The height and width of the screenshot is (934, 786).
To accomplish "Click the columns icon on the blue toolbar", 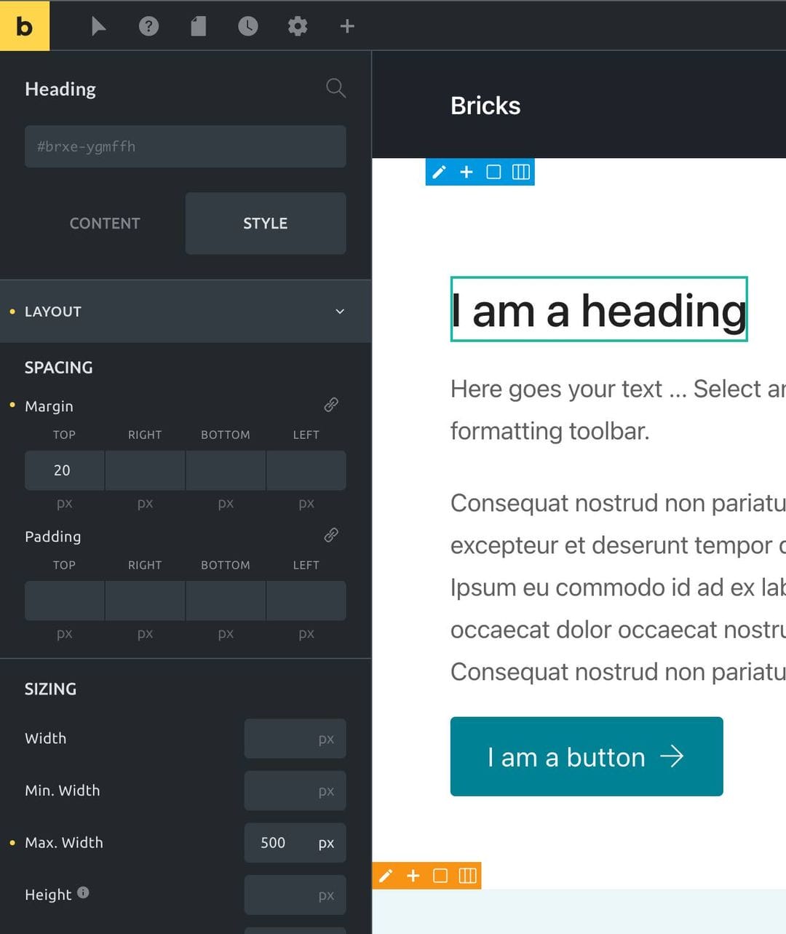I will click(x=520, y=172).
